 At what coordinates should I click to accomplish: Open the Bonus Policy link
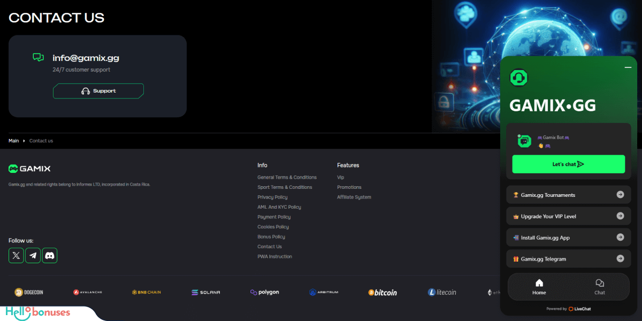point(271,236)
